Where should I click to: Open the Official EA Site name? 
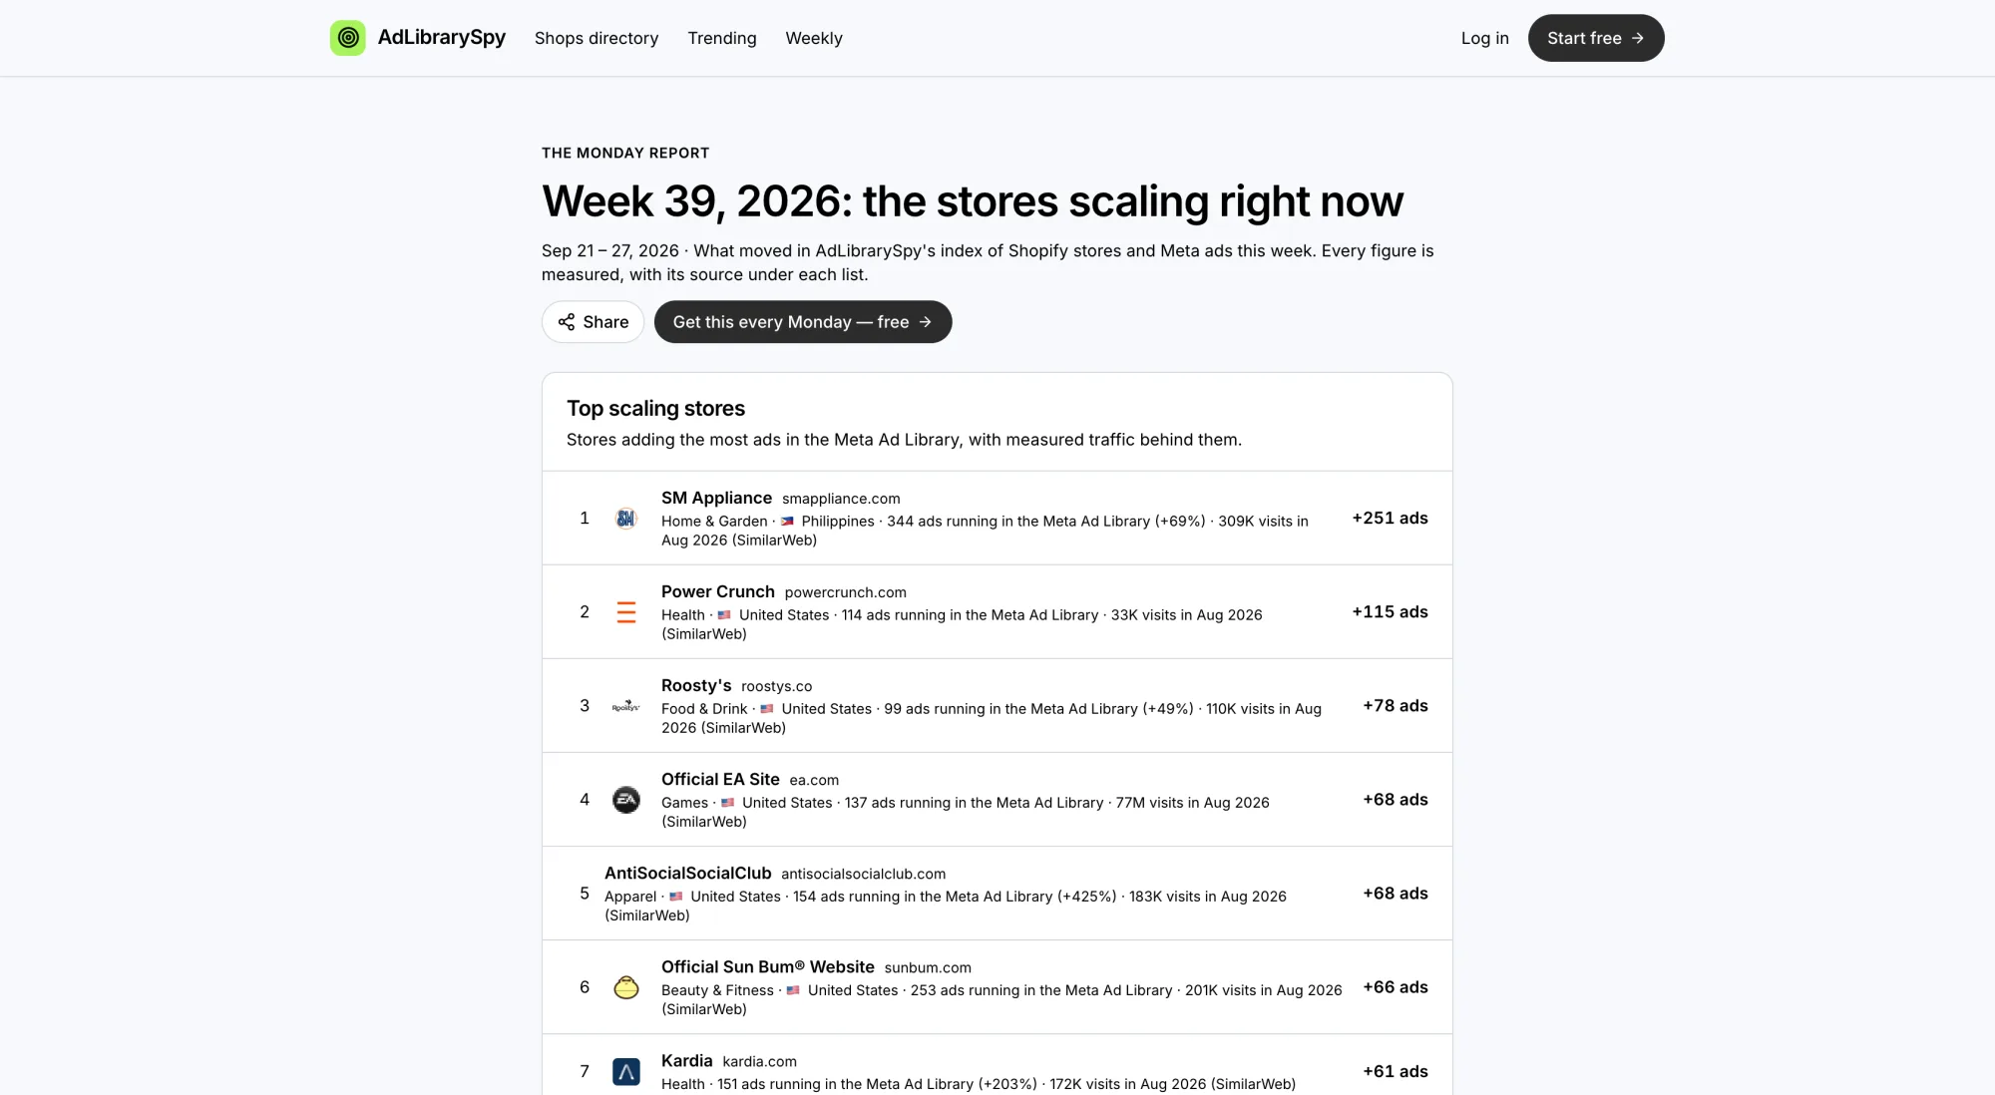coord(720,779)
